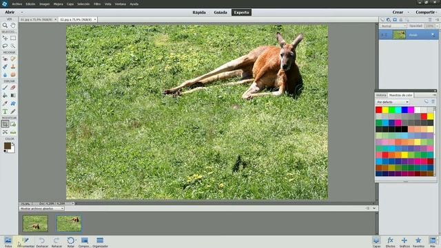441x248 pixels.
Task: Open the Composición layout button
Action: [85, 242]
